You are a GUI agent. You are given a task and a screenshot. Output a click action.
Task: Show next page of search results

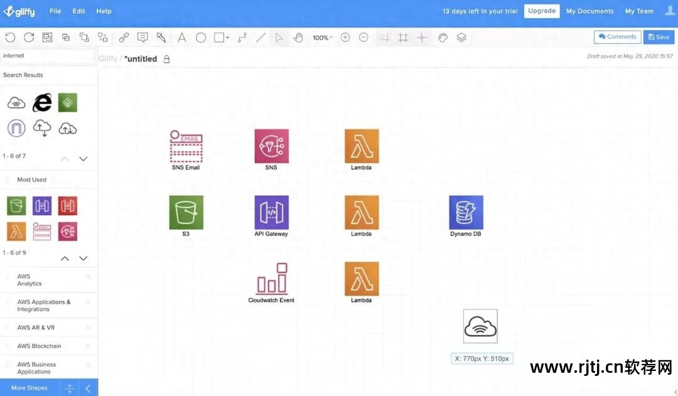(83, 159)
